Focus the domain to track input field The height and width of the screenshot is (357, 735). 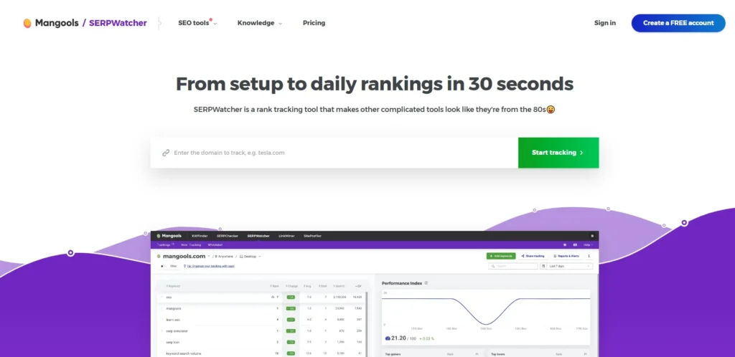click(x=334, y=153)
